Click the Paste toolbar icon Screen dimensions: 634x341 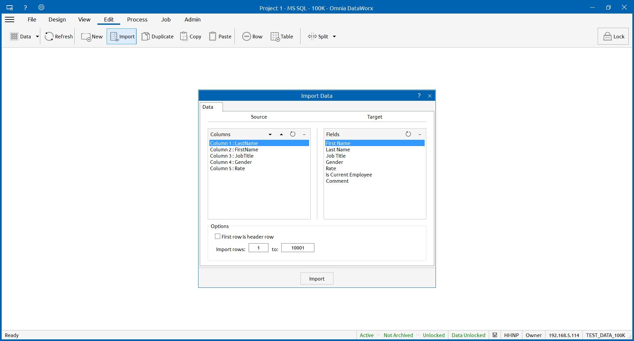pos(213,36)
